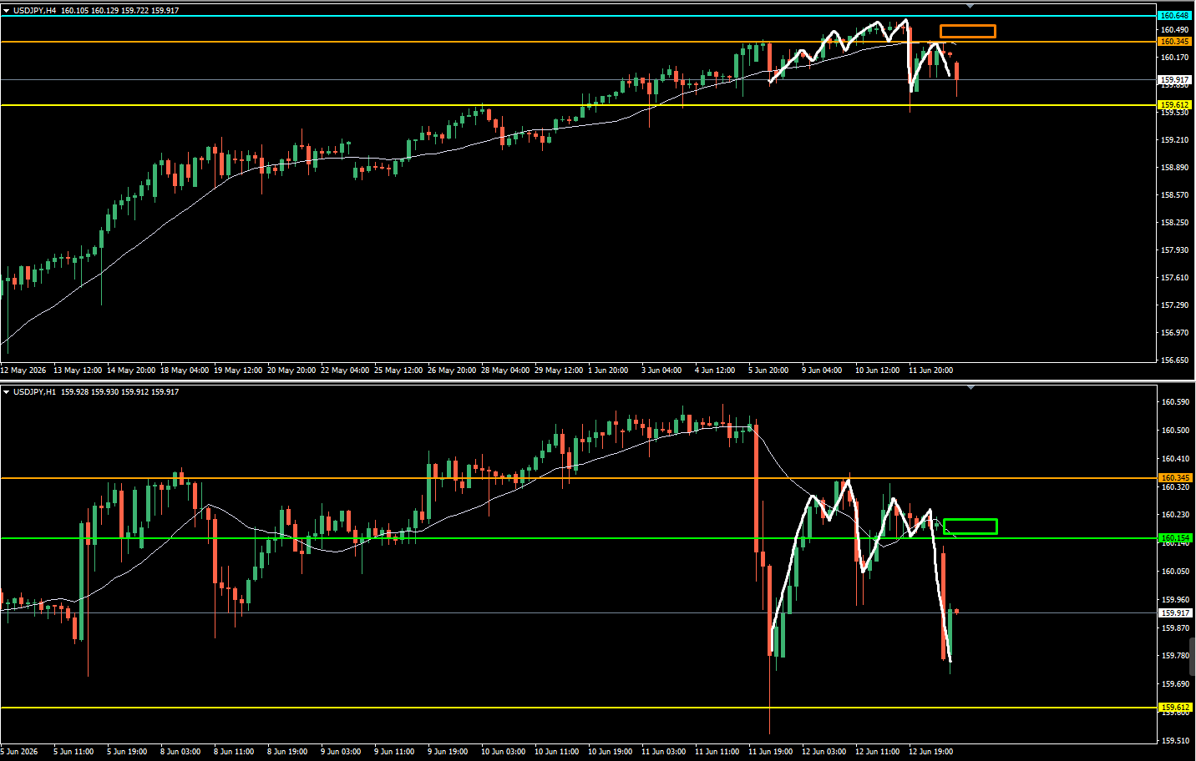Click the USDJPY,H4 chart title text
The image size is (1196, 761).
click(35, 11)
